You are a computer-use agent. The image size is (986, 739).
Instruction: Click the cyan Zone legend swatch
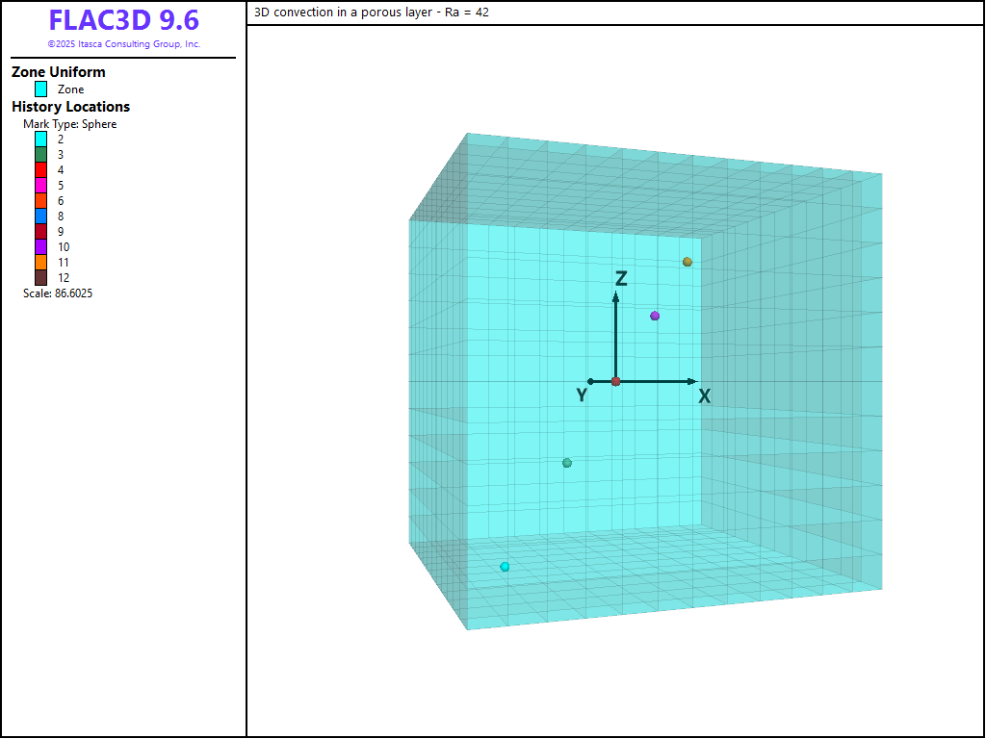[41, 89]
